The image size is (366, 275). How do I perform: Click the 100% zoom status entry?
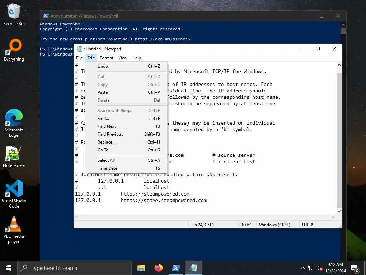pyautogui.click(x=246, y=225)
